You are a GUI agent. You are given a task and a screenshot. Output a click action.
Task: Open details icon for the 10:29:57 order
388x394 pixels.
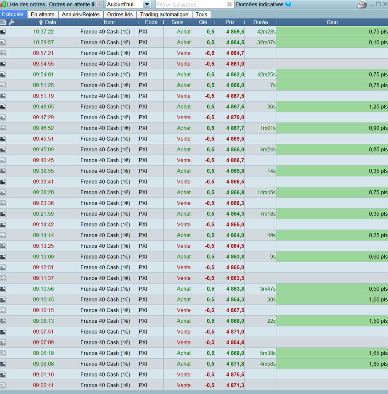(3, 43)
